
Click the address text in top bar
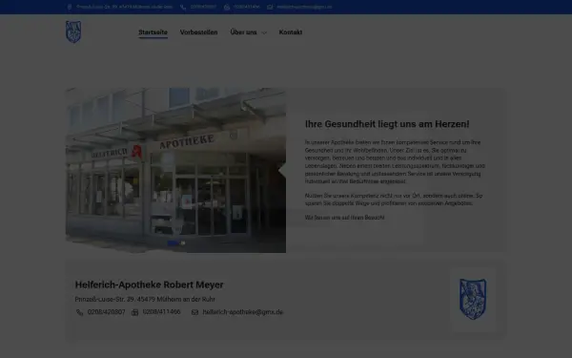[x=124, y=7]
